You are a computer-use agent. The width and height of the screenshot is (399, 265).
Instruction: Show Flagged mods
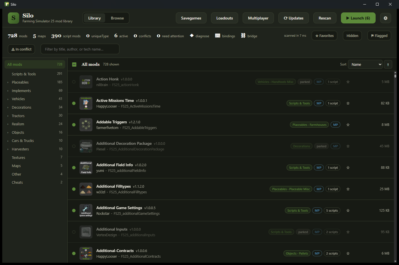point(379,36)
